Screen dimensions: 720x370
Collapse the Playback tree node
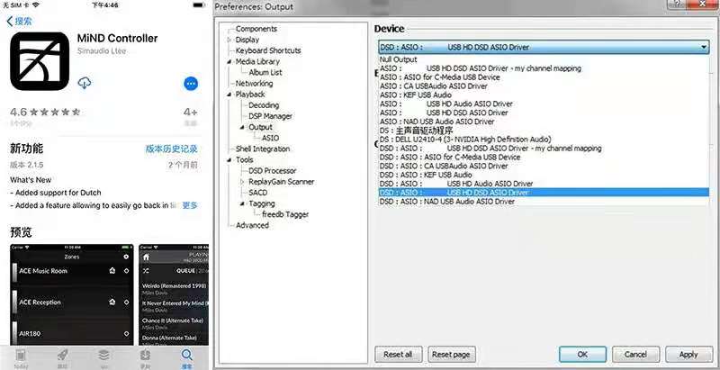[x=229, y=95]
